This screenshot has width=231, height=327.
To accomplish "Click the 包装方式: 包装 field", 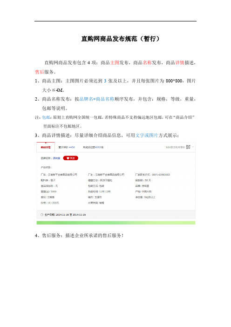I will pyautogui.click(x=96, y=186).
